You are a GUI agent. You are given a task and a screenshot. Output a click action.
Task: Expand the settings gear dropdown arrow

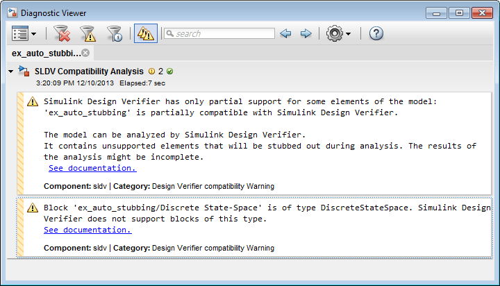click(348, 34)
